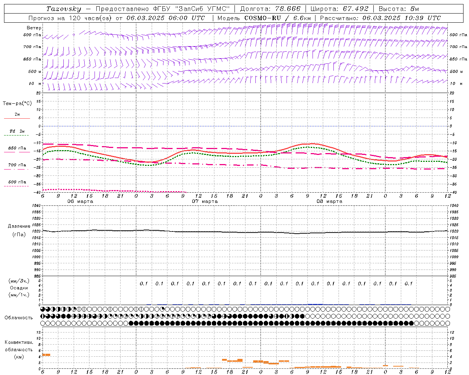Viewport: 469px width, 375px height.
Task: Select the text Предоставлено ФГБУ "ЗапСиб УГМС"
Action: pyautogui.click(x=163, y=9)
